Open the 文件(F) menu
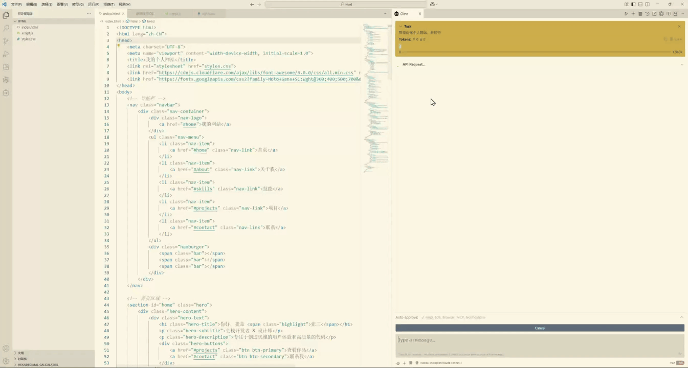The width and height of the screenshot is (688, 368). pyautogui.click(x=16, y=4)
